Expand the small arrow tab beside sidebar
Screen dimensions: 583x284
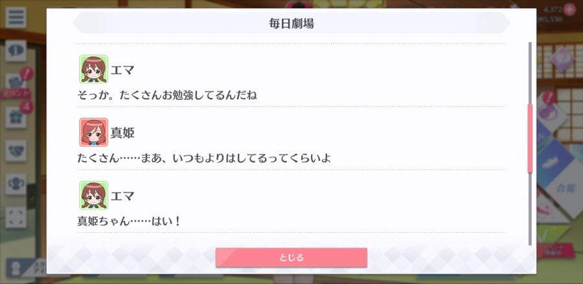click(x=32, y=196)
